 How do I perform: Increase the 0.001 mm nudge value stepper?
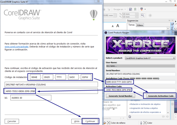(x=115, y=14)
